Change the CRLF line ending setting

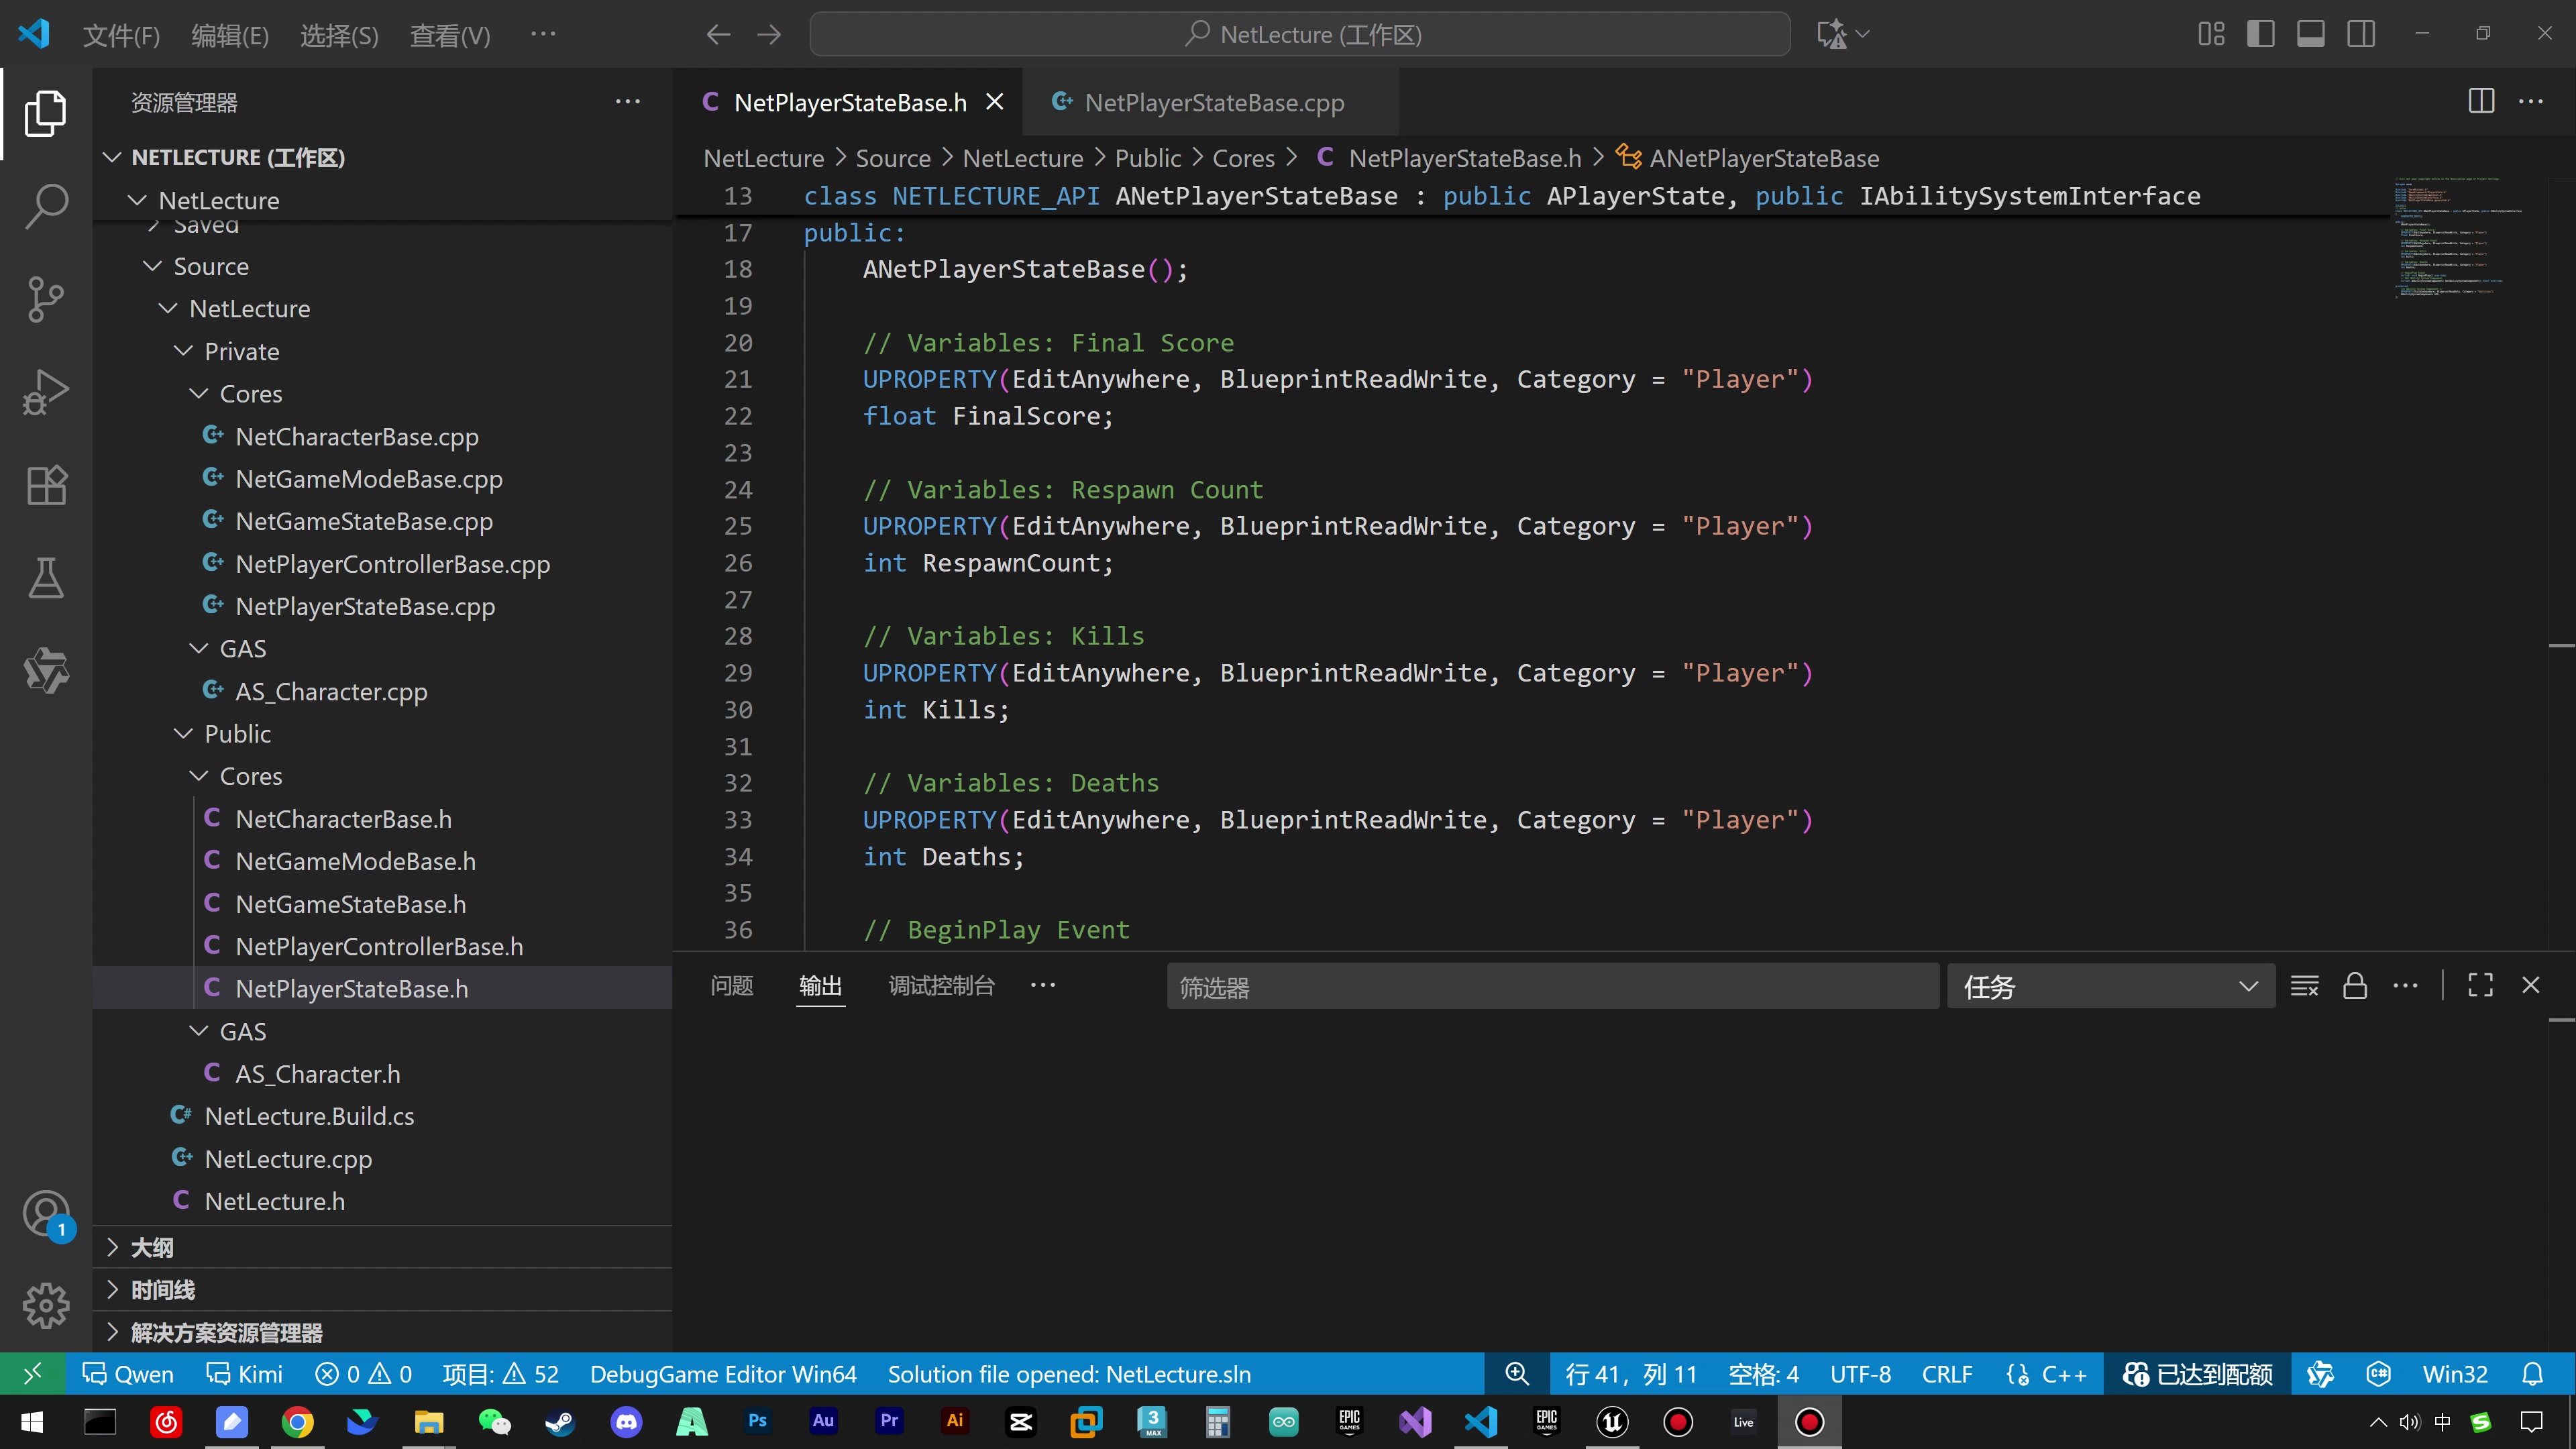coord(1947,1374)
